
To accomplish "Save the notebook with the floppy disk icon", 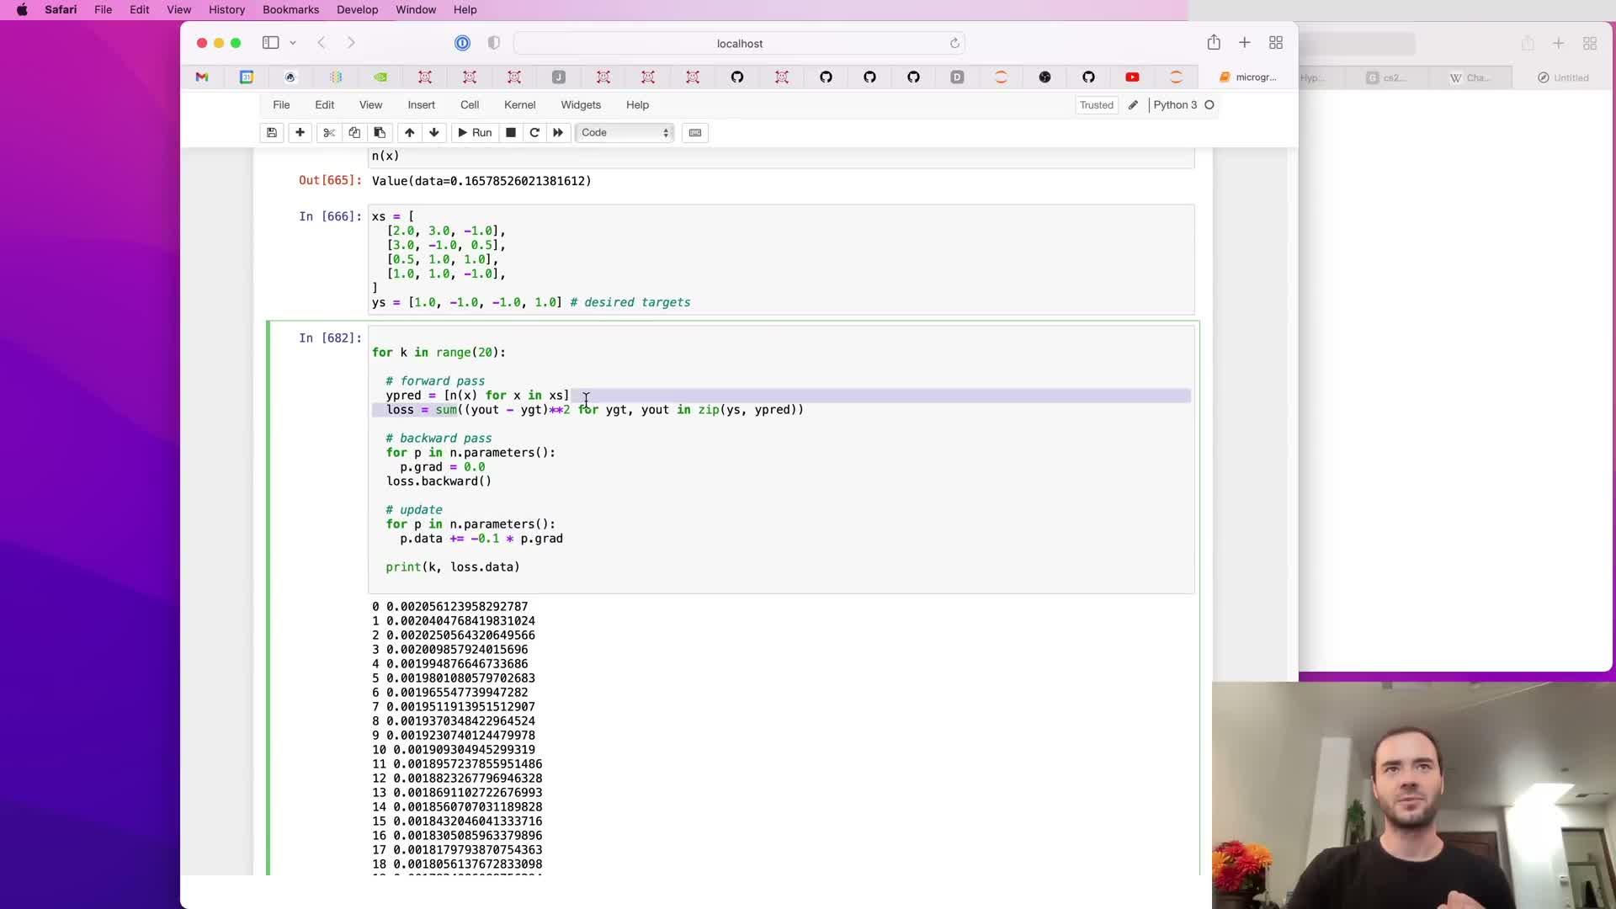I will (272, 132).
